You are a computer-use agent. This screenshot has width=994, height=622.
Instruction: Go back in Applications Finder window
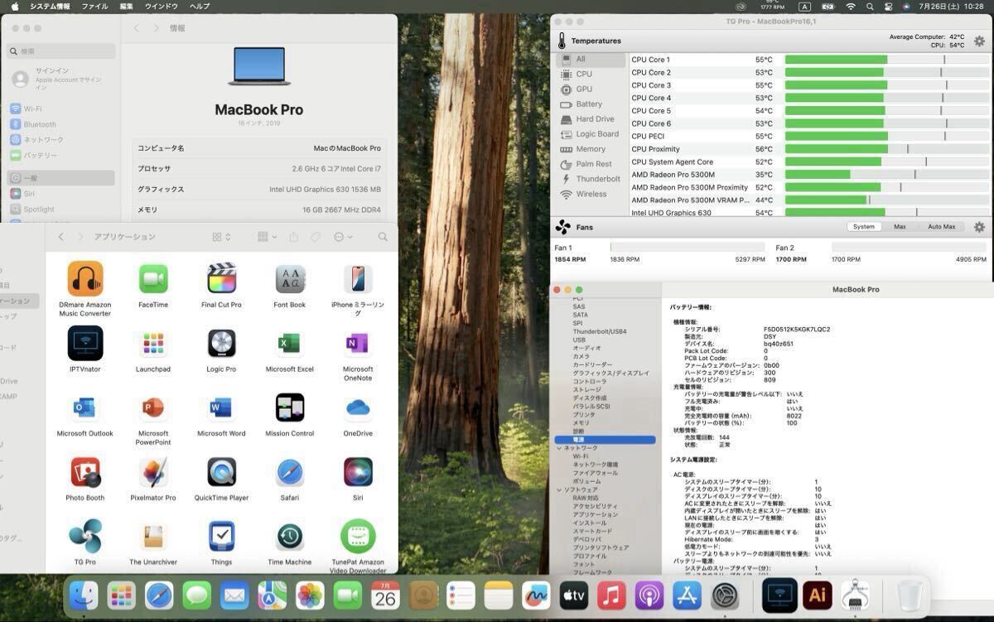[60, 237]
